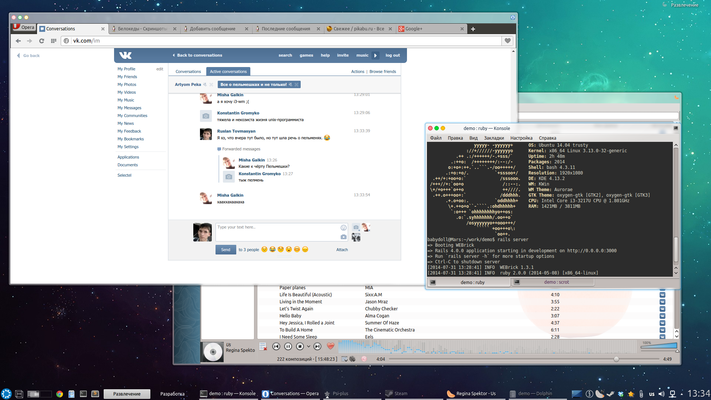The image size is (711, 400).
Task: Stop playback in Clementine
Action: coord(300,346)
